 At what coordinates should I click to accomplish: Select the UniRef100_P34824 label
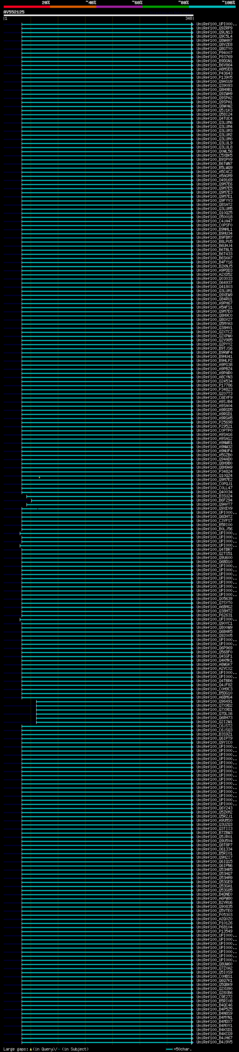[x=214, y=472]
